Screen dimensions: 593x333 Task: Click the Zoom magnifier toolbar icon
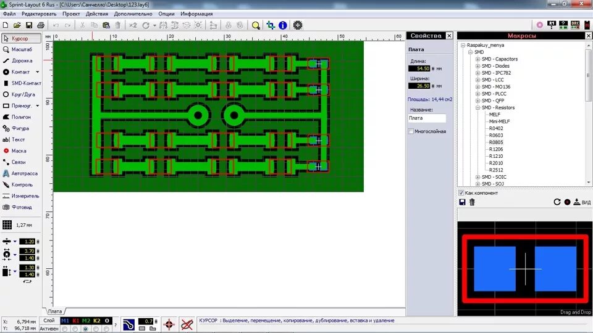tap(256, 25)
